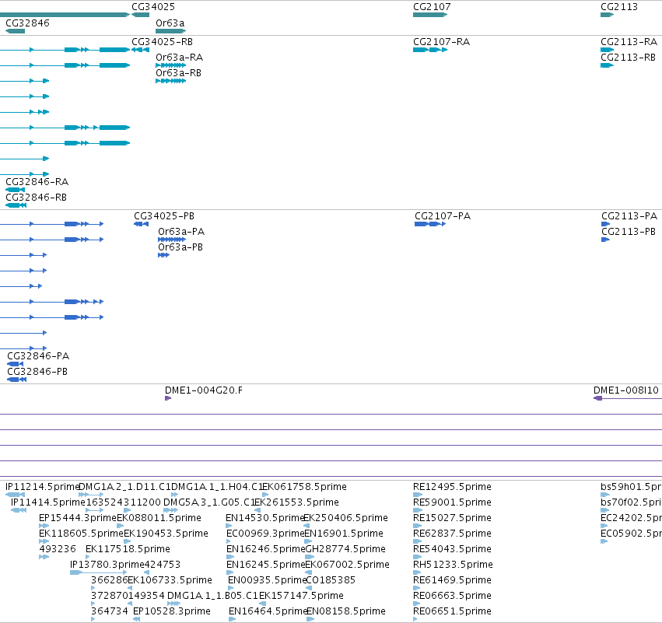Open transcript CG2113-RA
Viewport: 662px width, 623px height.
(629, 42)
